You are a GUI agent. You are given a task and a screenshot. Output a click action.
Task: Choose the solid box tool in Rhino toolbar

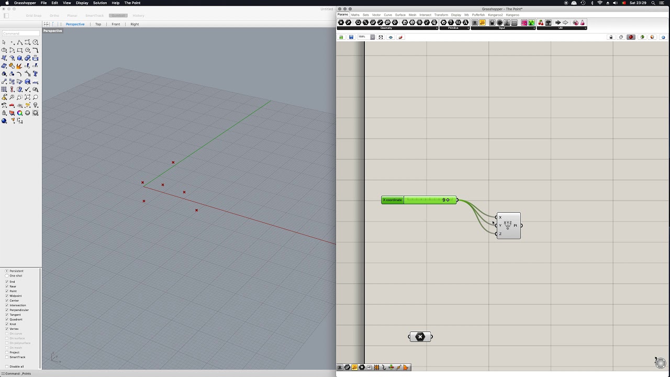click(x=19, y=58)
